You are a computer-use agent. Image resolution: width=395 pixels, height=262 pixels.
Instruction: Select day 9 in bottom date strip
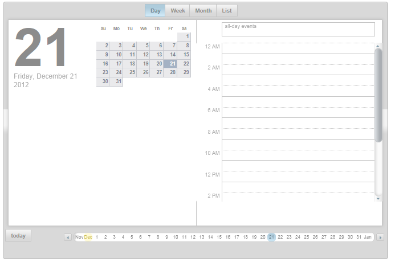[x=166, y=237]
